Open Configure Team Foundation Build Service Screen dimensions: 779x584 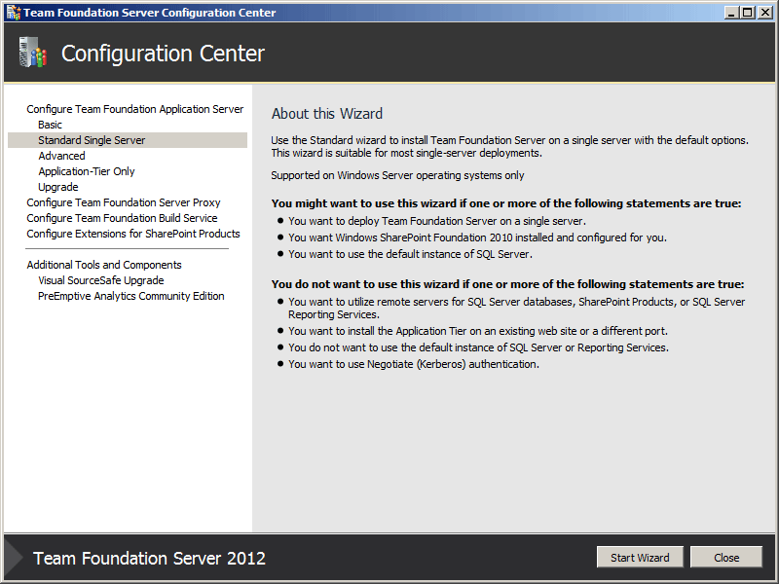122,218
